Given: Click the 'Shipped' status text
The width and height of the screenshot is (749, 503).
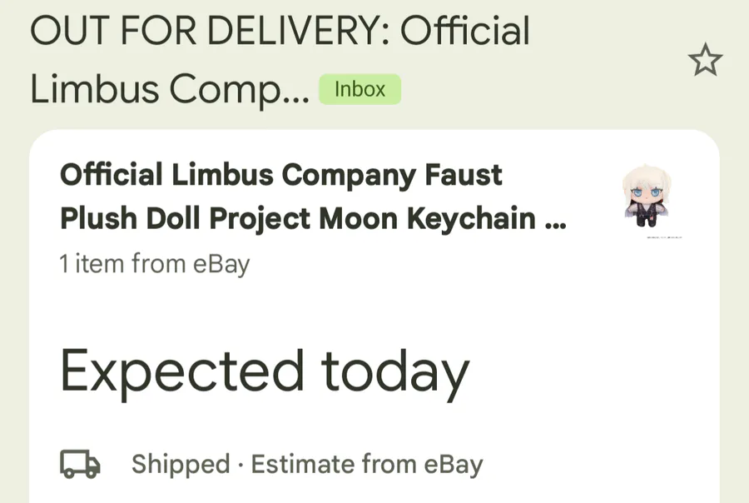Looking at the screenshot, I should (180, 464).
